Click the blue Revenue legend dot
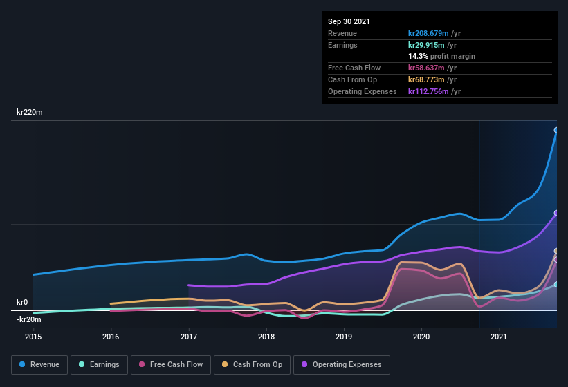 click(x=23, y=364)
